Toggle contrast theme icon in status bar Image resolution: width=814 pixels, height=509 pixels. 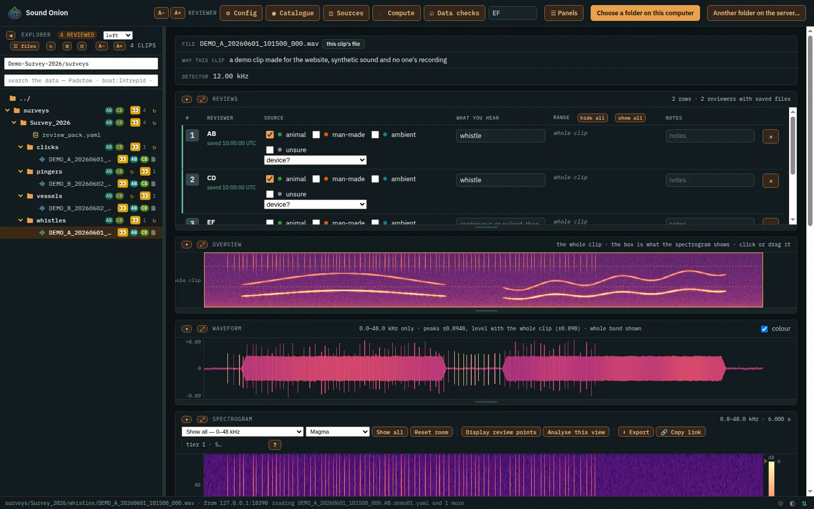[792, 503]
